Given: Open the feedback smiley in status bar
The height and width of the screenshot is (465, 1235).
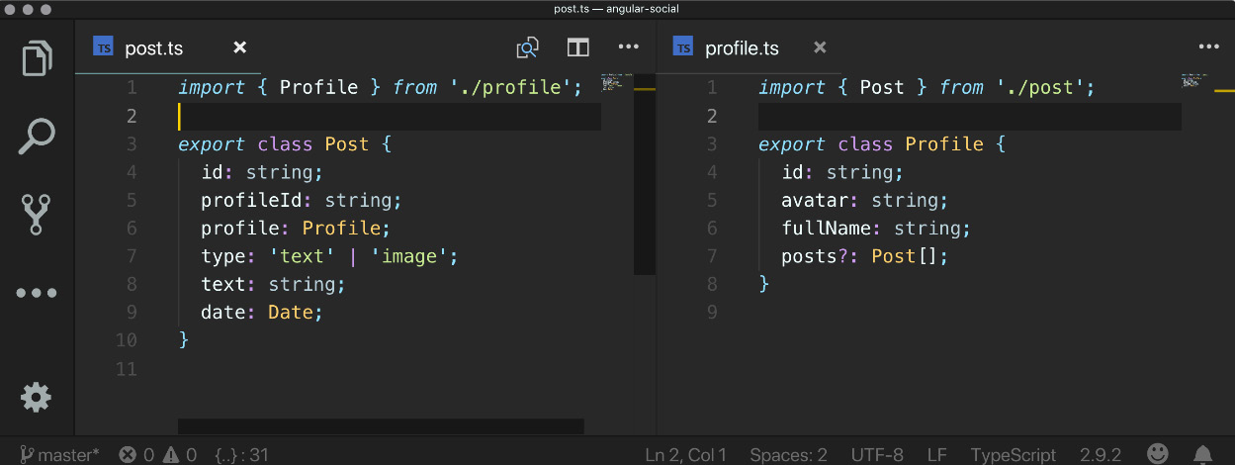Looking at the screenshot, I should click(x=1158, y=454).
